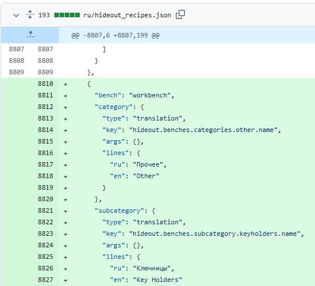Click plus marker on line 8811
The width and height of the screenshot is (315, 286).
(65, 96)
